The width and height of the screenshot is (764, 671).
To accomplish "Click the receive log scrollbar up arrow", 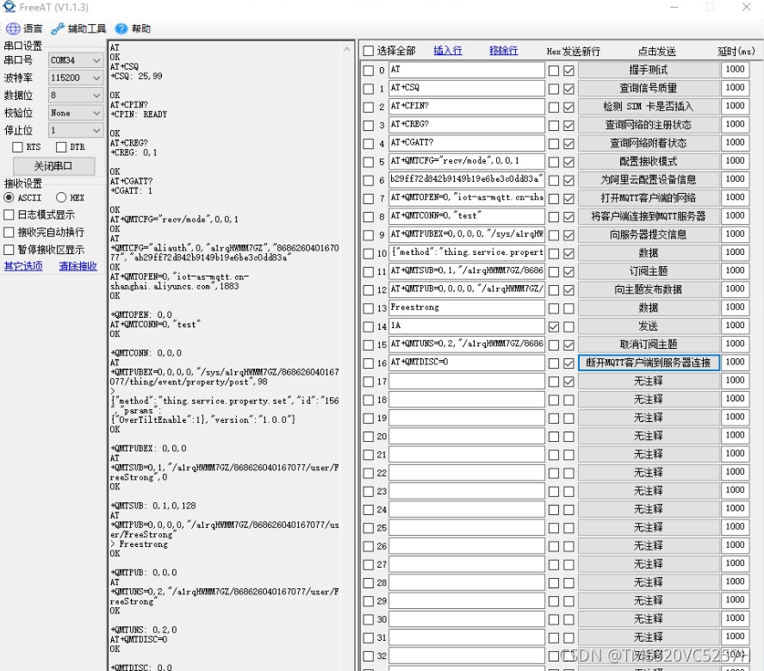I will pyautogui.click(x=347, y=49).
